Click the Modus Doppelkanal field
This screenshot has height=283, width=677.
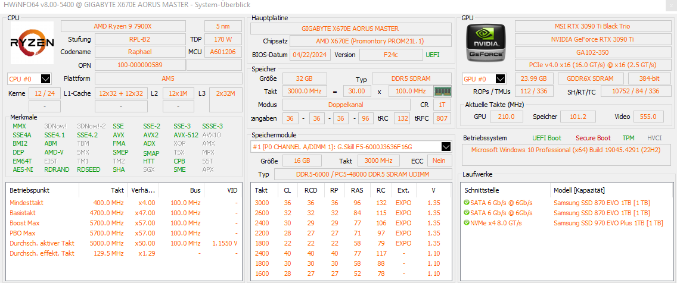click(346, 105)
